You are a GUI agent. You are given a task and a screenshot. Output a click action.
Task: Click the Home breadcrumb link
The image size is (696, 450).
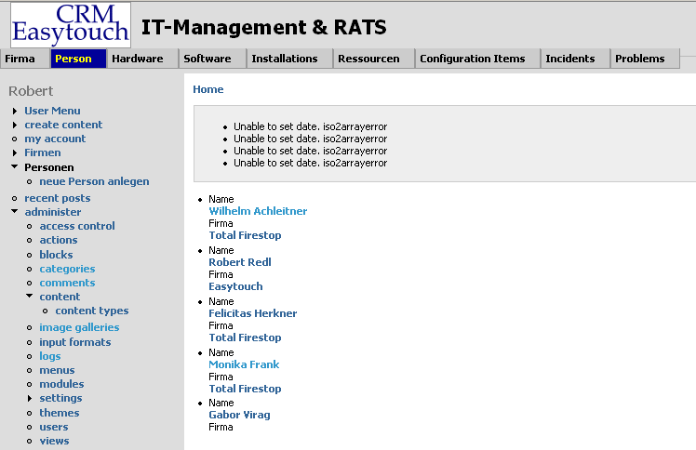point(207,89)
